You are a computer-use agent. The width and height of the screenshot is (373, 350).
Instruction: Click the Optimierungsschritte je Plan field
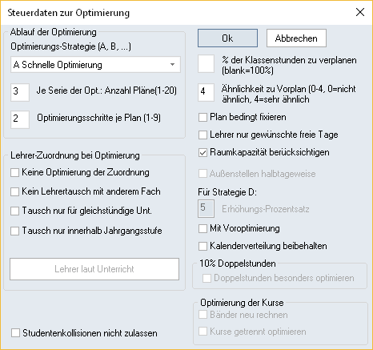click(x=20, y=119)
